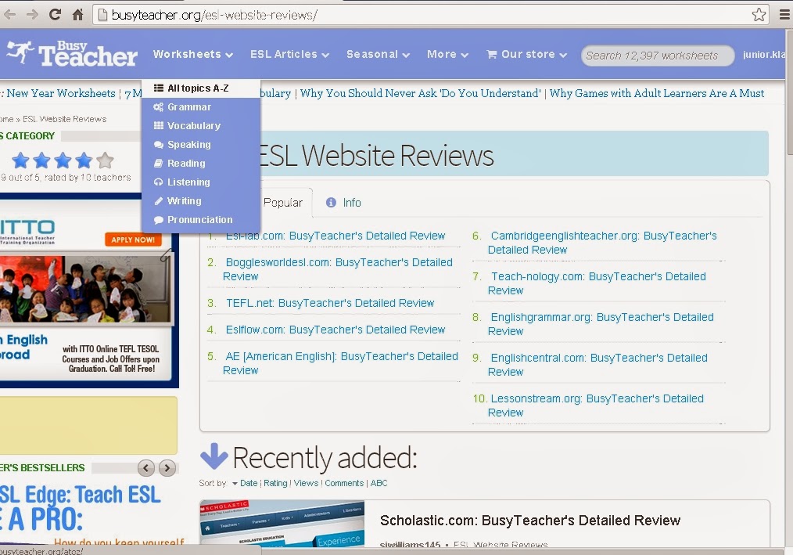This screenshot has width=793, height=555.
Task: Open Eslflow.com Detailed Review link
Action: click(335, 330)
